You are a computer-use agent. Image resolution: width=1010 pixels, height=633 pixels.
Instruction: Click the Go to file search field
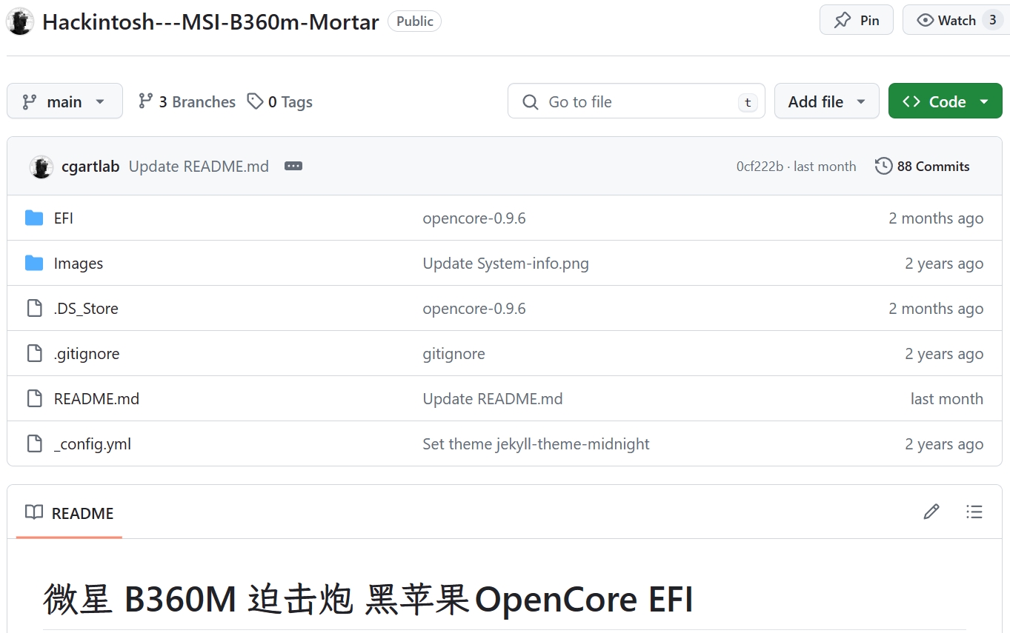click(626, 101)
